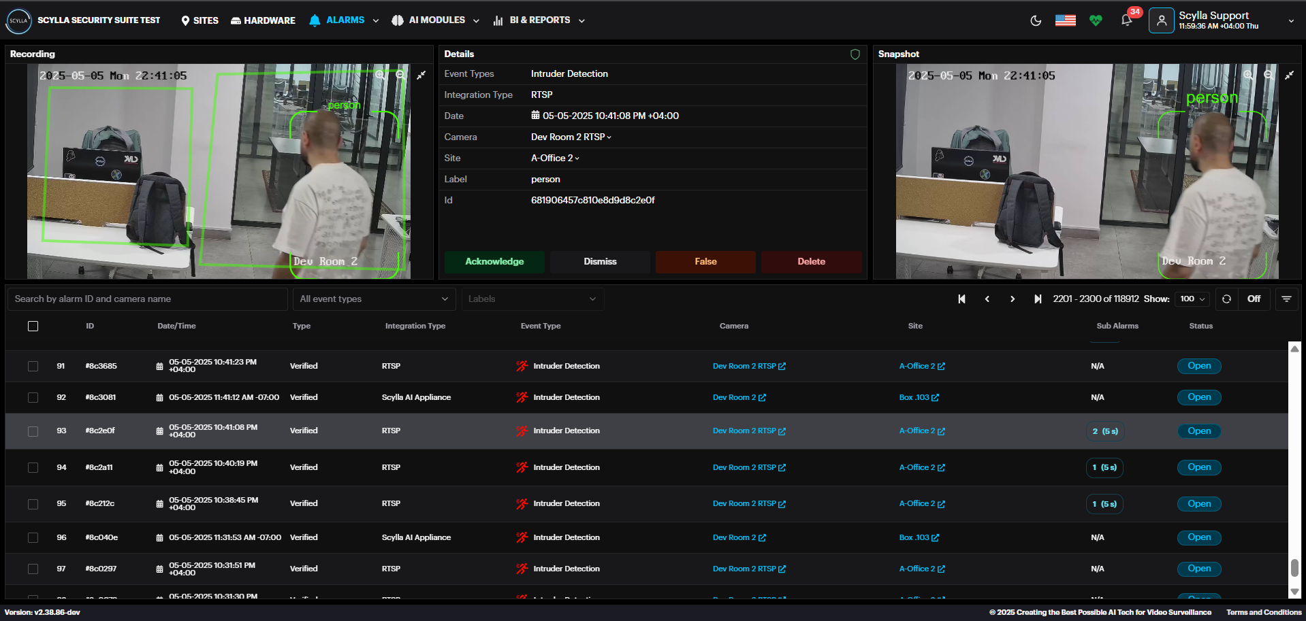Screen dimensions: 1306x621
Task: Expand the All event types dropdown
Action: click(374, 299)
